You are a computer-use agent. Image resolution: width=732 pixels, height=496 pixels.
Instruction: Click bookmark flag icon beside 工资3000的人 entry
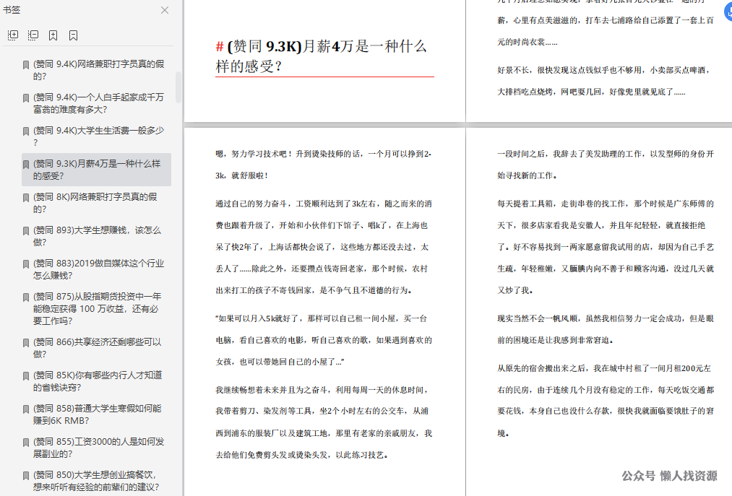click(26, 443)
